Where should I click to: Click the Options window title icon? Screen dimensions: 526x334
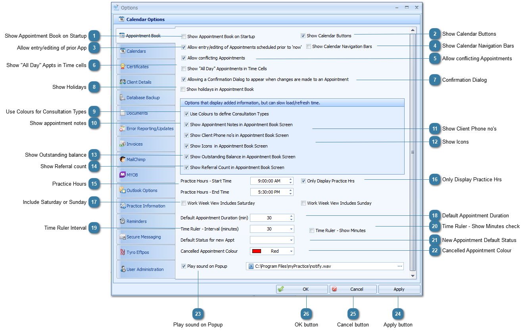[x=116, y=7]
